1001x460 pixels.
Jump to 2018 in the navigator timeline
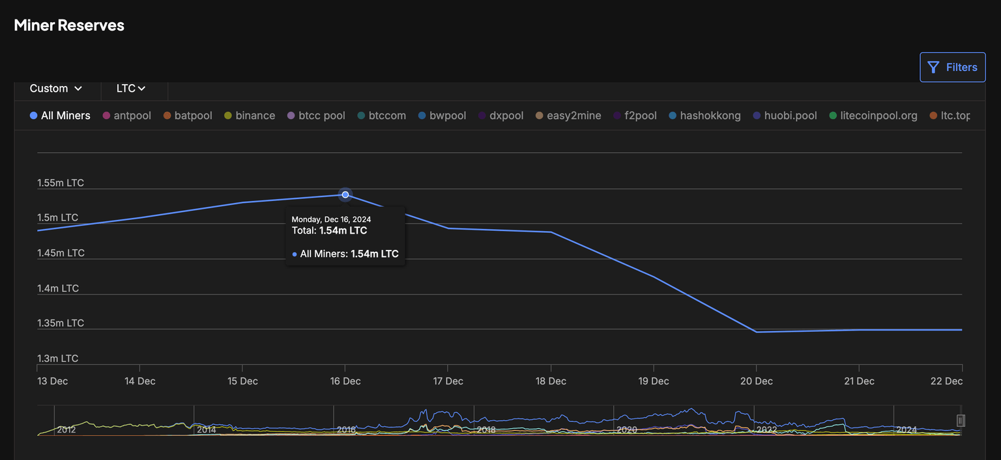coord(486,429)
